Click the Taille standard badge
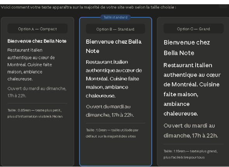Viewport: 229px width, 167px height. coord(115,17)
